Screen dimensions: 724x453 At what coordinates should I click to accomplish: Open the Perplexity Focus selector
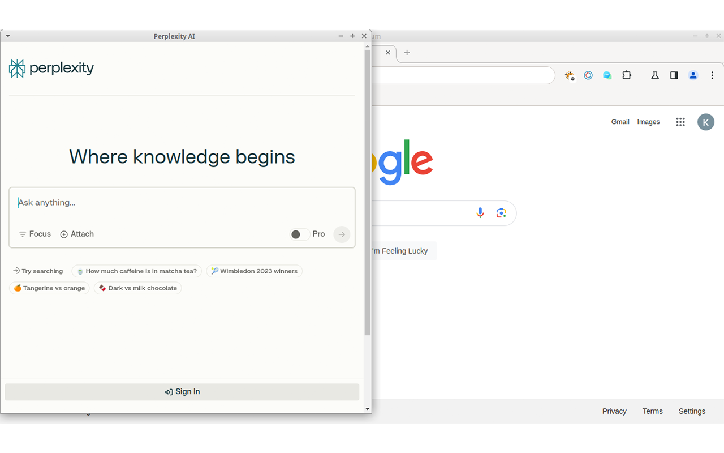point(35,234)
